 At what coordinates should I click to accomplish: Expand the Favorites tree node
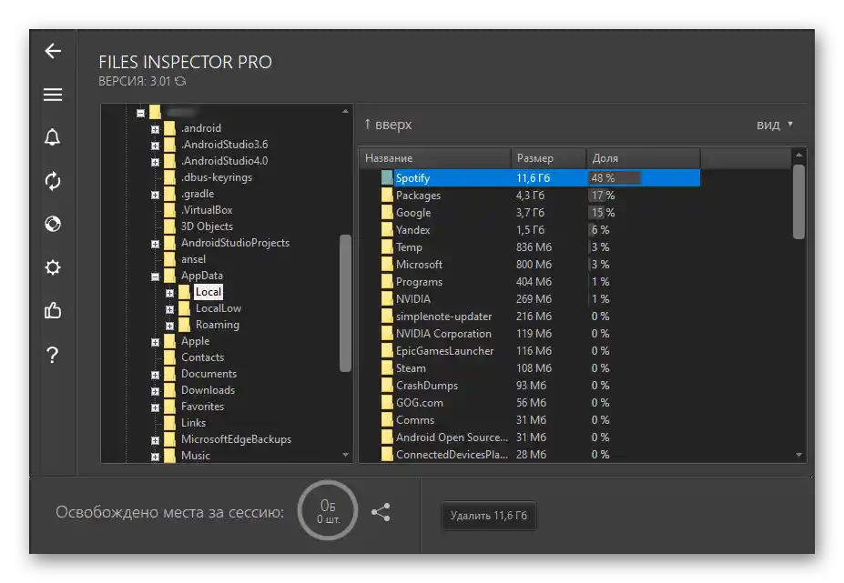(x=155, y=407)
